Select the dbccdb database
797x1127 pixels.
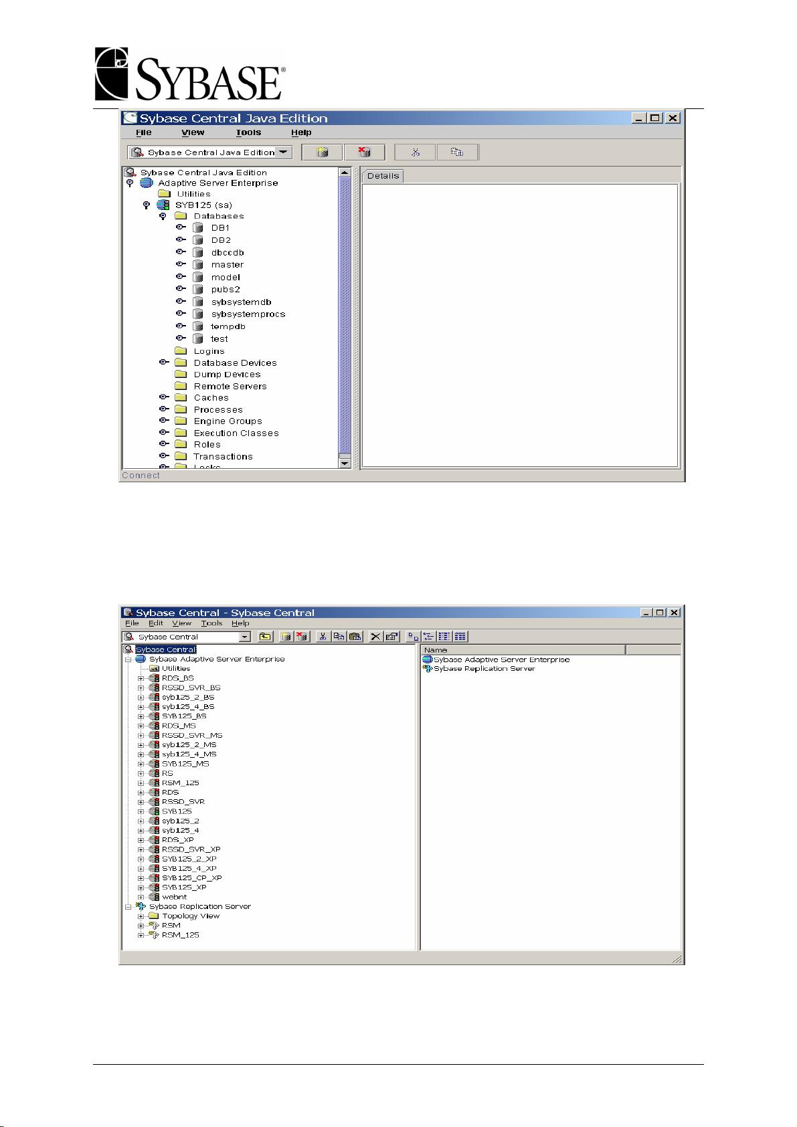tap(228, 253)
